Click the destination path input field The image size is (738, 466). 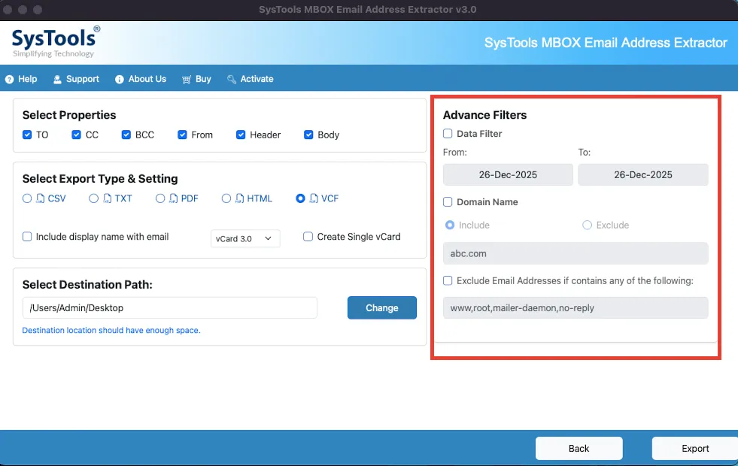(x=169, y=307)
